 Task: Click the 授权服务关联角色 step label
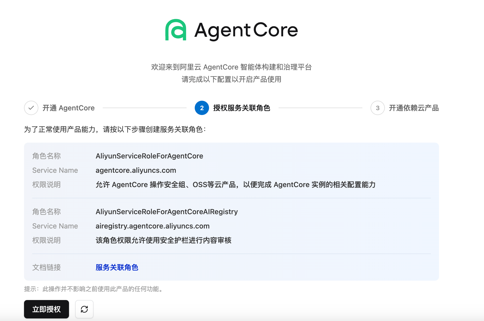tap(242, 108)
